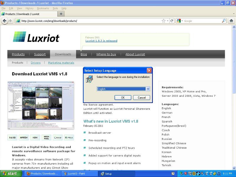Switch to the Downloads section
The width and height of the screenshot is (236, 177).
pyautogui.click(x=63, y=54)
